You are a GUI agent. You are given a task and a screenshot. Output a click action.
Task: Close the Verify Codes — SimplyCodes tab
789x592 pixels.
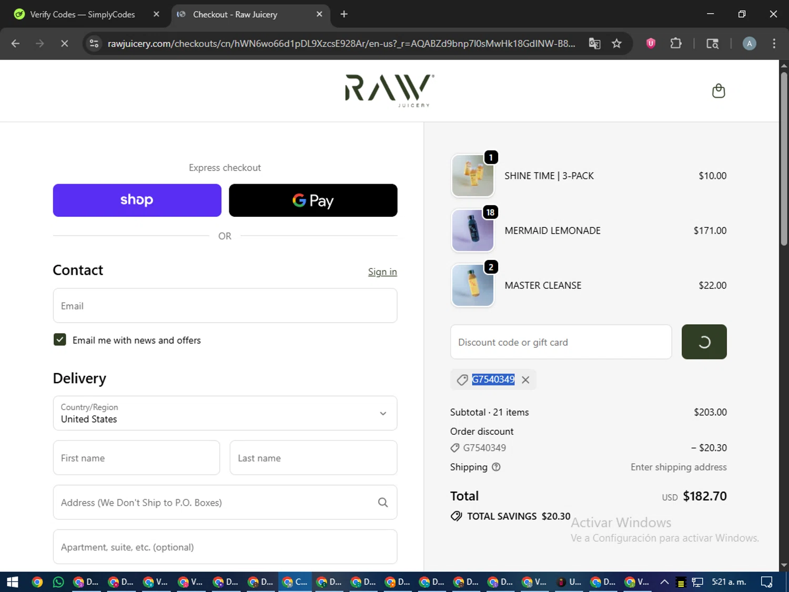coord(156,14)
